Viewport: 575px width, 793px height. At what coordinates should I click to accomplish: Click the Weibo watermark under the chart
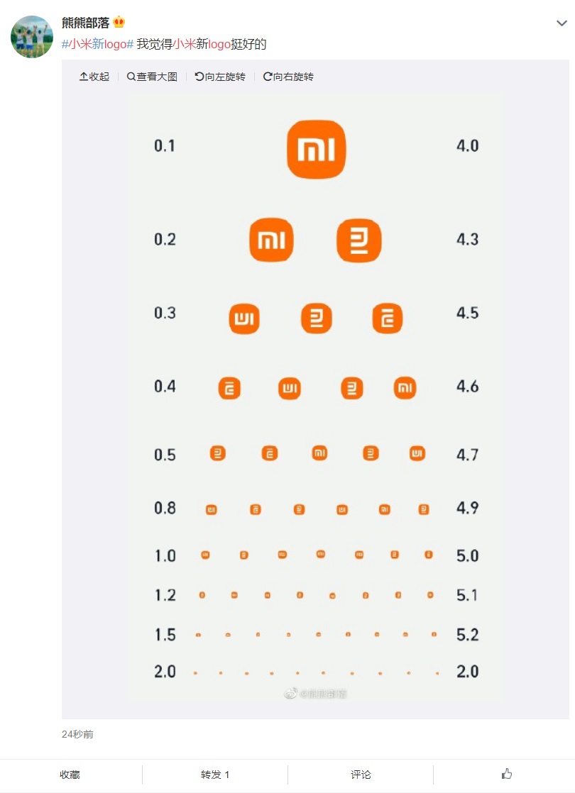coord(315,694)
